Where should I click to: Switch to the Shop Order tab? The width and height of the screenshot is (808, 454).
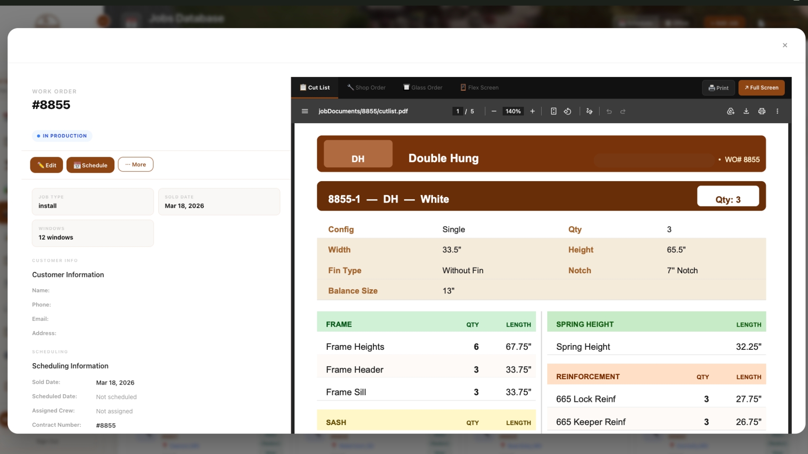[366, 87]
